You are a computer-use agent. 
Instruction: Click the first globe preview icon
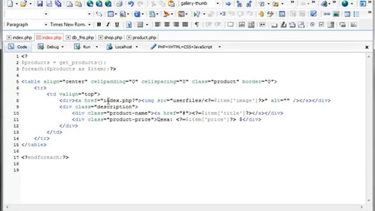(x=90, y=4)
